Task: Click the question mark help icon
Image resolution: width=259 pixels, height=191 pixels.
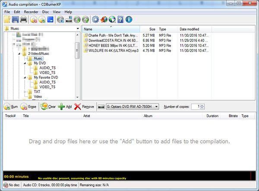Action: point(120,19)
